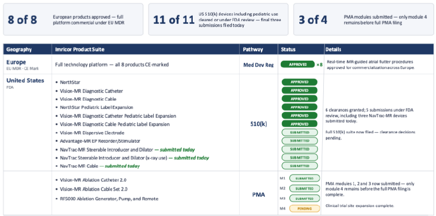Click the NorthStar APPROVED badge
The image size is (436, 216).
tap(299, 82)
